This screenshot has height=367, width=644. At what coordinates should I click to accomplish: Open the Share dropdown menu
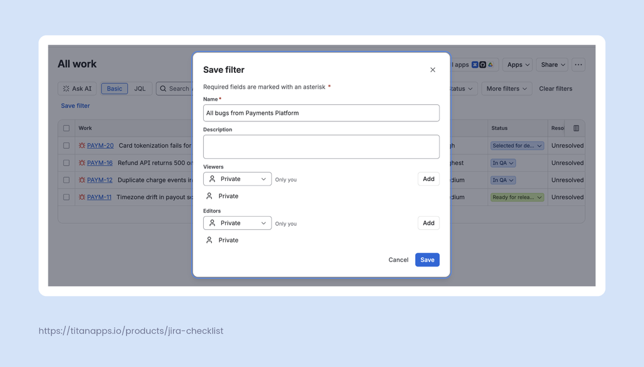[552, 65]
